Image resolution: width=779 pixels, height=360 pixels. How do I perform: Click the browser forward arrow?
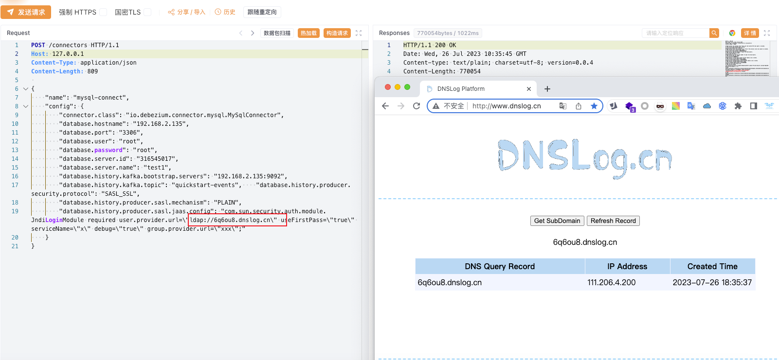pos(401,106)
